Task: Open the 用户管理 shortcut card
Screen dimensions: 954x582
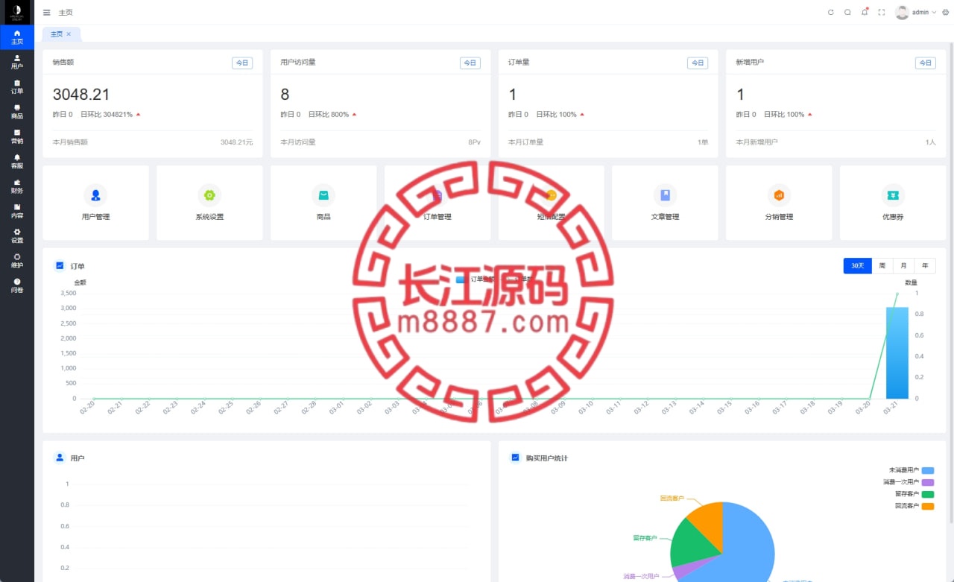Action: [95, 203]
